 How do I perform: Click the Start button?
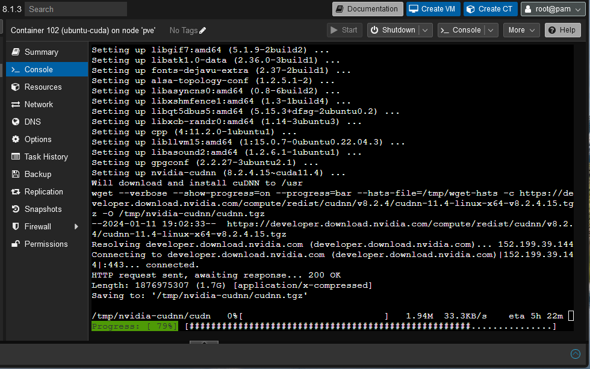344,30
